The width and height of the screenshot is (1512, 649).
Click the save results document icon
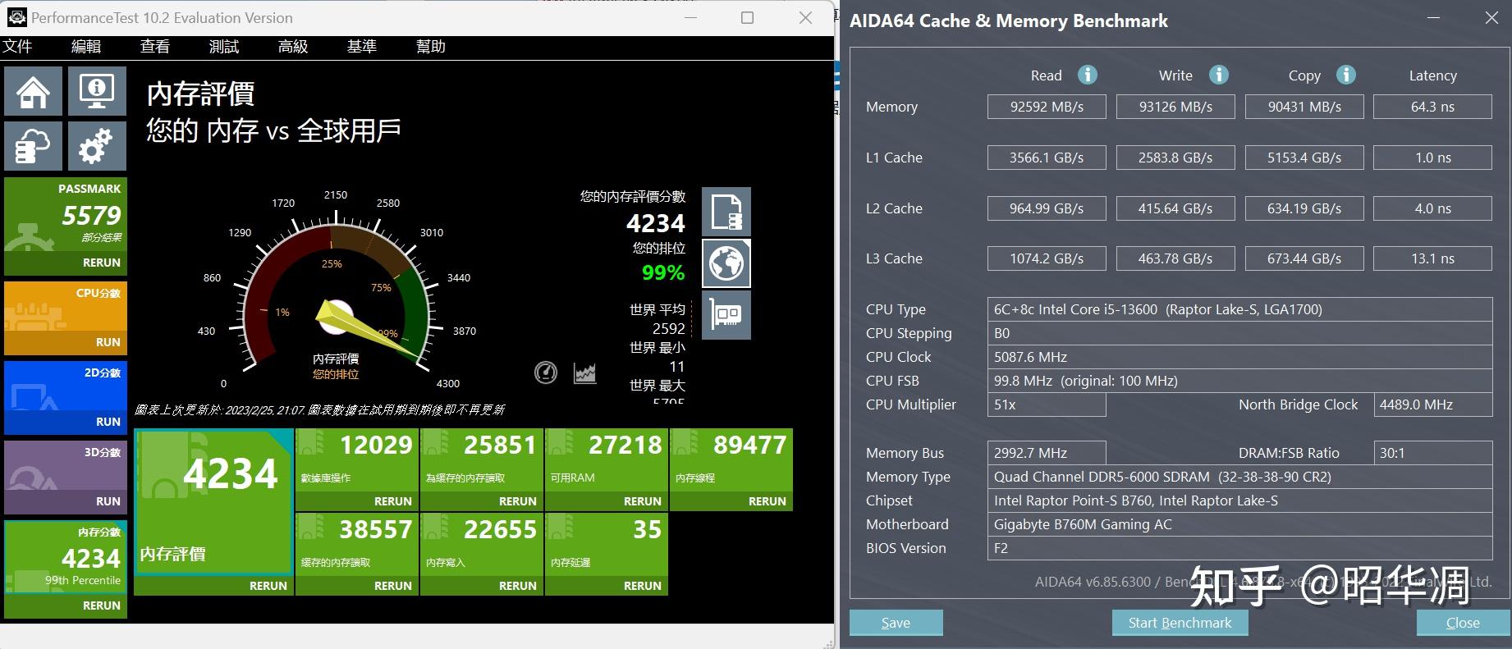tap(726, 212)
